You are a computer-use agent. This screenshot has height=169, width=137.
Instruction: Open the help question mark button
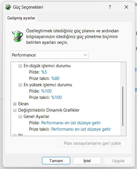click(x=110, y=7)
